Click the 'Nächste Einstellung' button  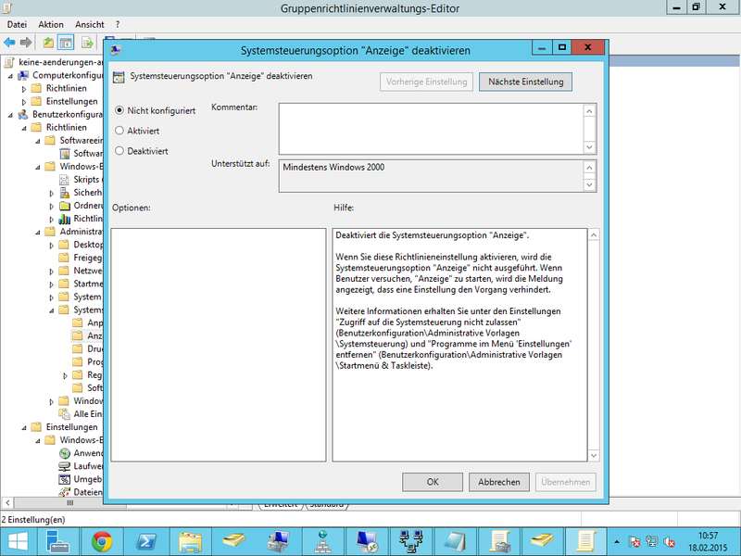click(x=525, y=82)
